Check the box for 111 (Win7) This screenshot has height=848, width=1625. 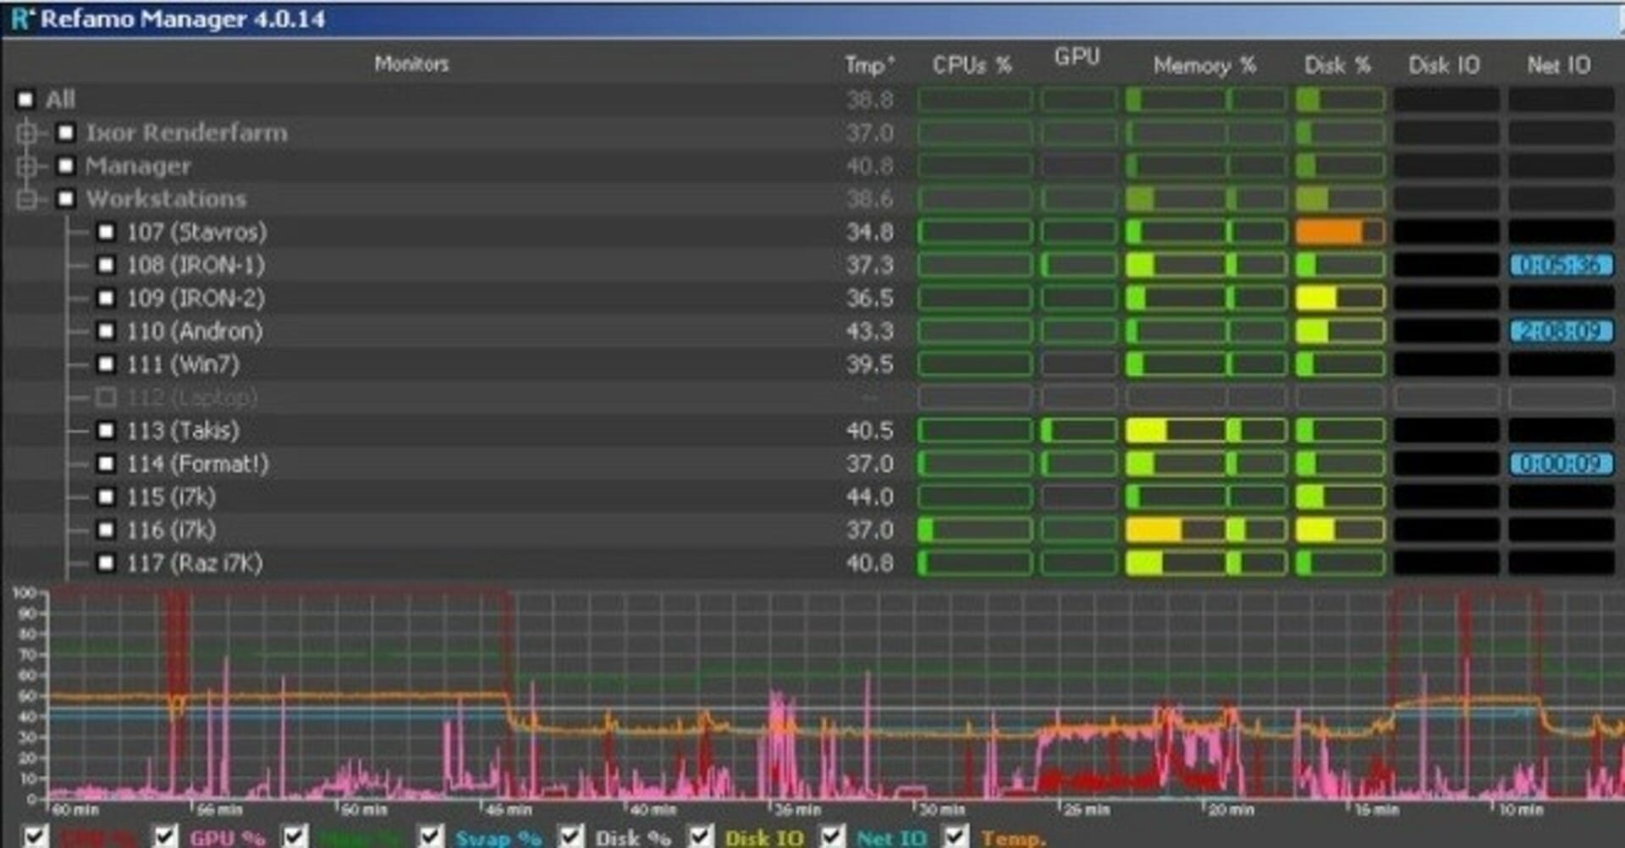[x=106, y=364]
